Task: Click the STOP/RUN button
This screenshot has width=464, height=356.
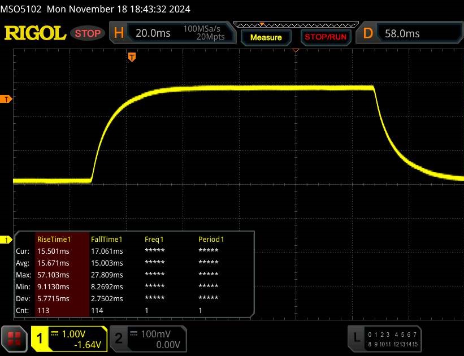Action: 326,37
